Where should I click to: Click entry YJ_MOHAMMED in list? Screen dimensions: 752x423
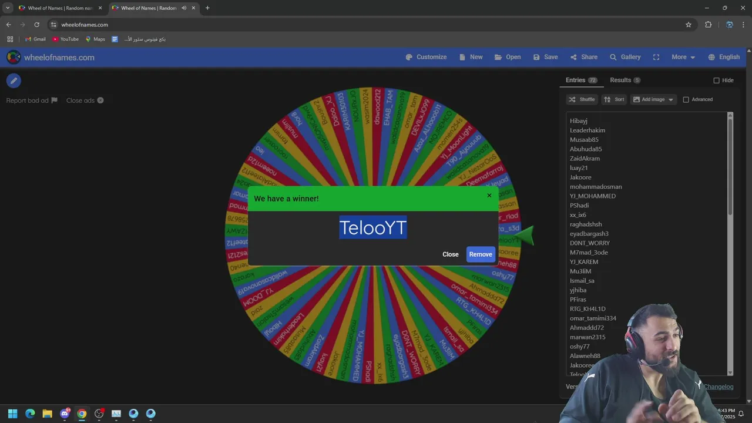point(593,196)
